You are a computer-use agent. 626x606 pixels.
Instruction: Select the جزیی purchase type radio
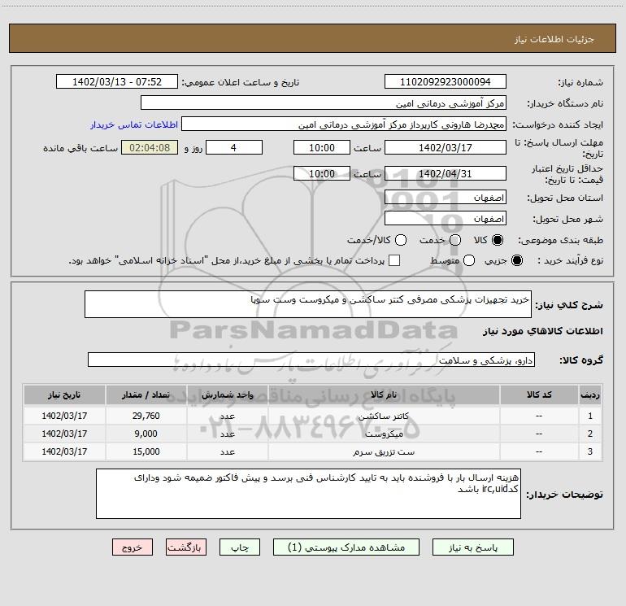tap(516, 260)
